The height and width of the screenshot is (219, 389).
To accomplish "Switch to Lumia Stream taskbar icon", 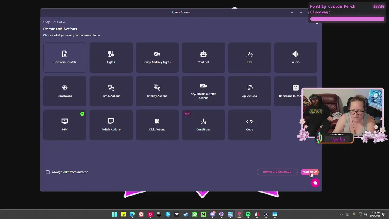I will 239,214.
